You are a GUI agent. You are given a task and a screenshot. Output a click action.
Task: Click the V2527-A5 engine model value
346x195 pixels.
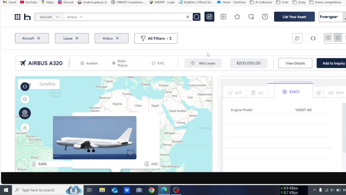coord(303,110)
